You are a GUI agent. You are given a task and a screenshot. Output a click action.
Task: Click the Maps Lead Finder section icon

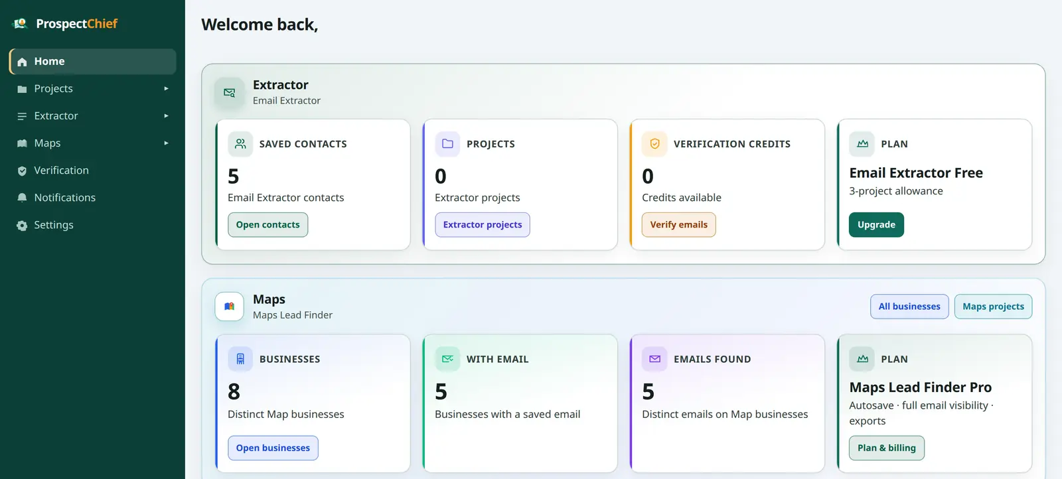click(230, 307)
